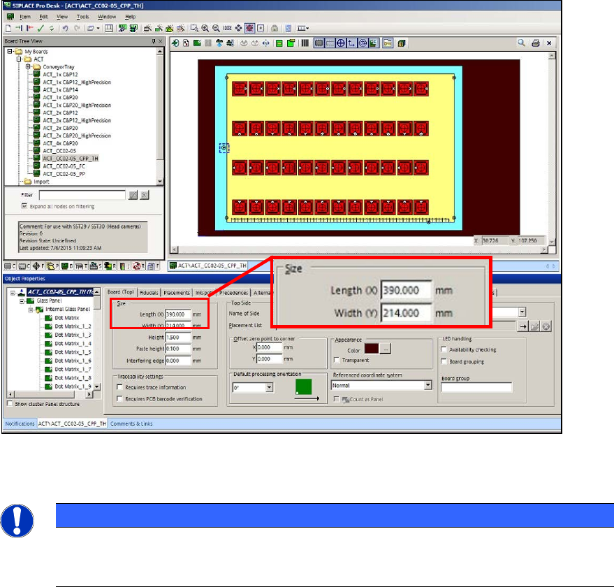Viewport: 614px width, 587px height.
Task: Click the dark red Color swatch
Action: click(x=372, y=349)
